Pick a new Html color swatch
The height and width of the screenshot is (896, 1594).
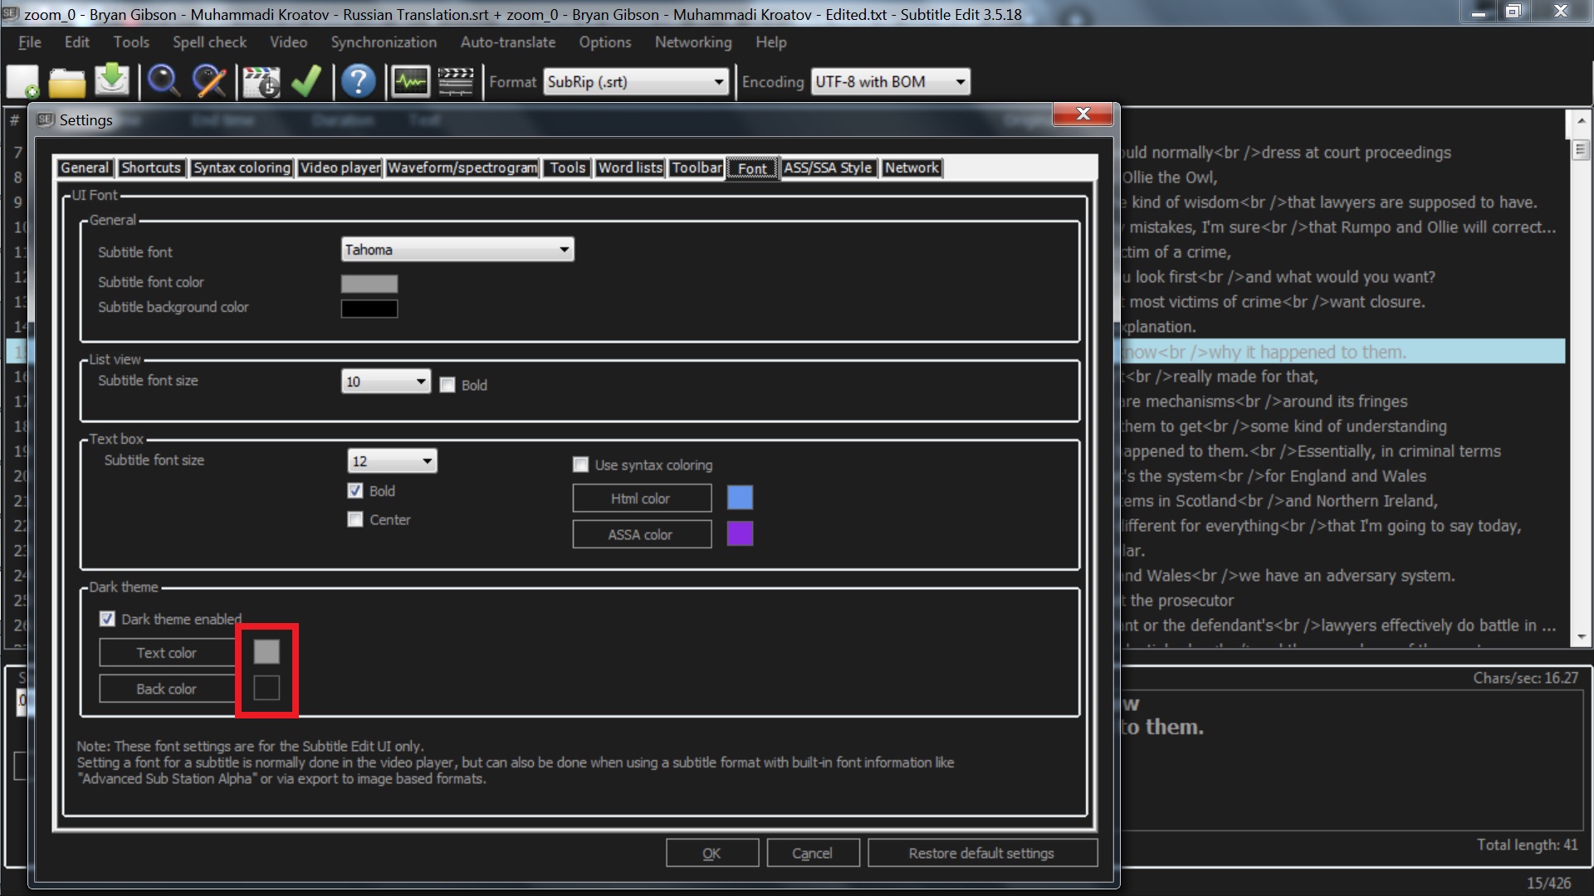(x=740, y=498)
